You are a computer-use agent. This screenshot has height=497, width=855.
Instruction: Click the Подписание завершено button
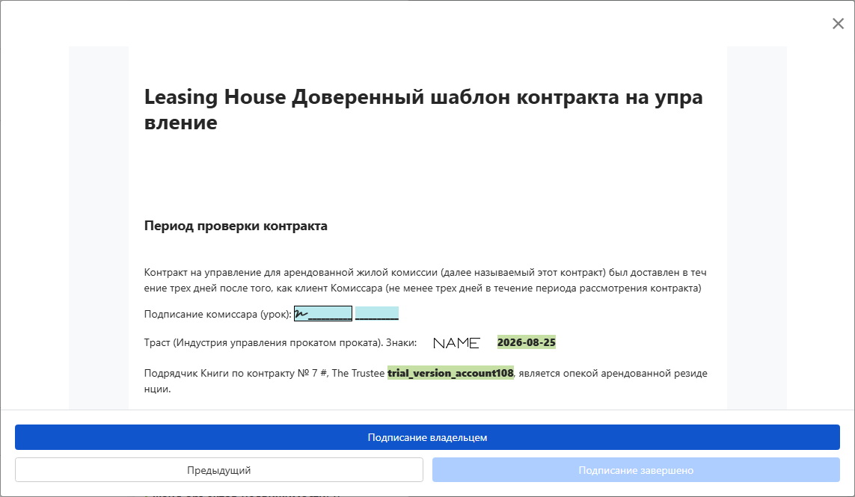(636, 470)
